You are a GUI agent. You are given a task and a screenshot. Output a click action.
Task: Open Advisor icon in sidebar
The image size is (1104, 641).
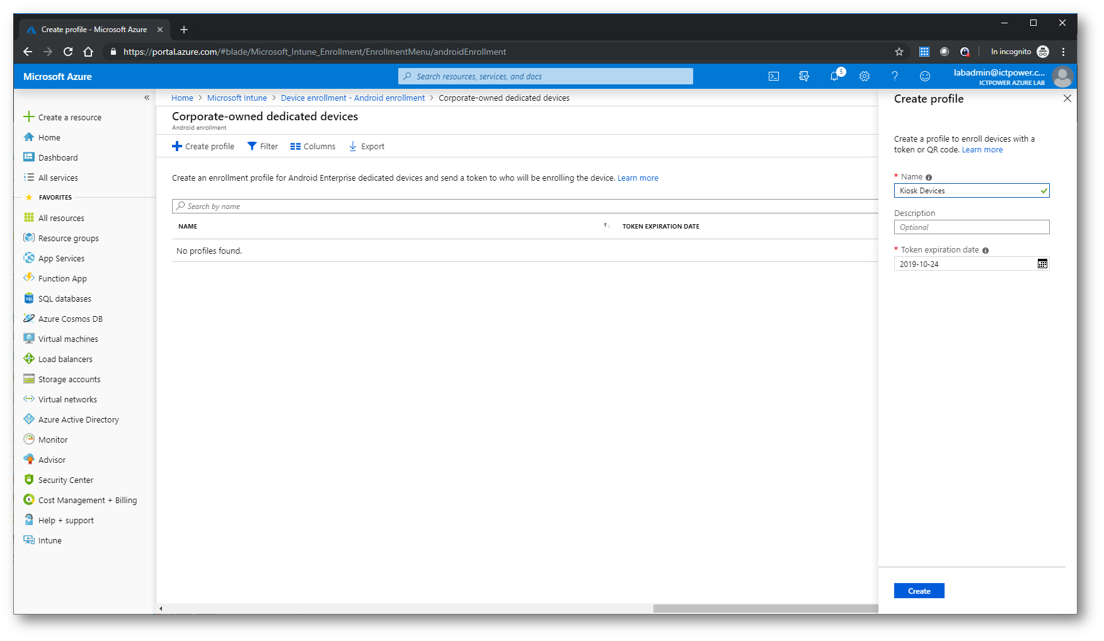click(x=29, y=459)
